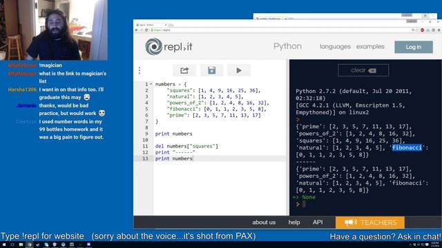The width and height of the screenshot is (442, 248).
Task: Bookmark this page with the star icon
Action: [x=417, y=30]
